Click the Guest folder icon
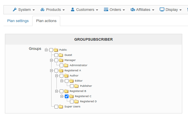This screenshot has height=118, width=188. pos(61,55)
